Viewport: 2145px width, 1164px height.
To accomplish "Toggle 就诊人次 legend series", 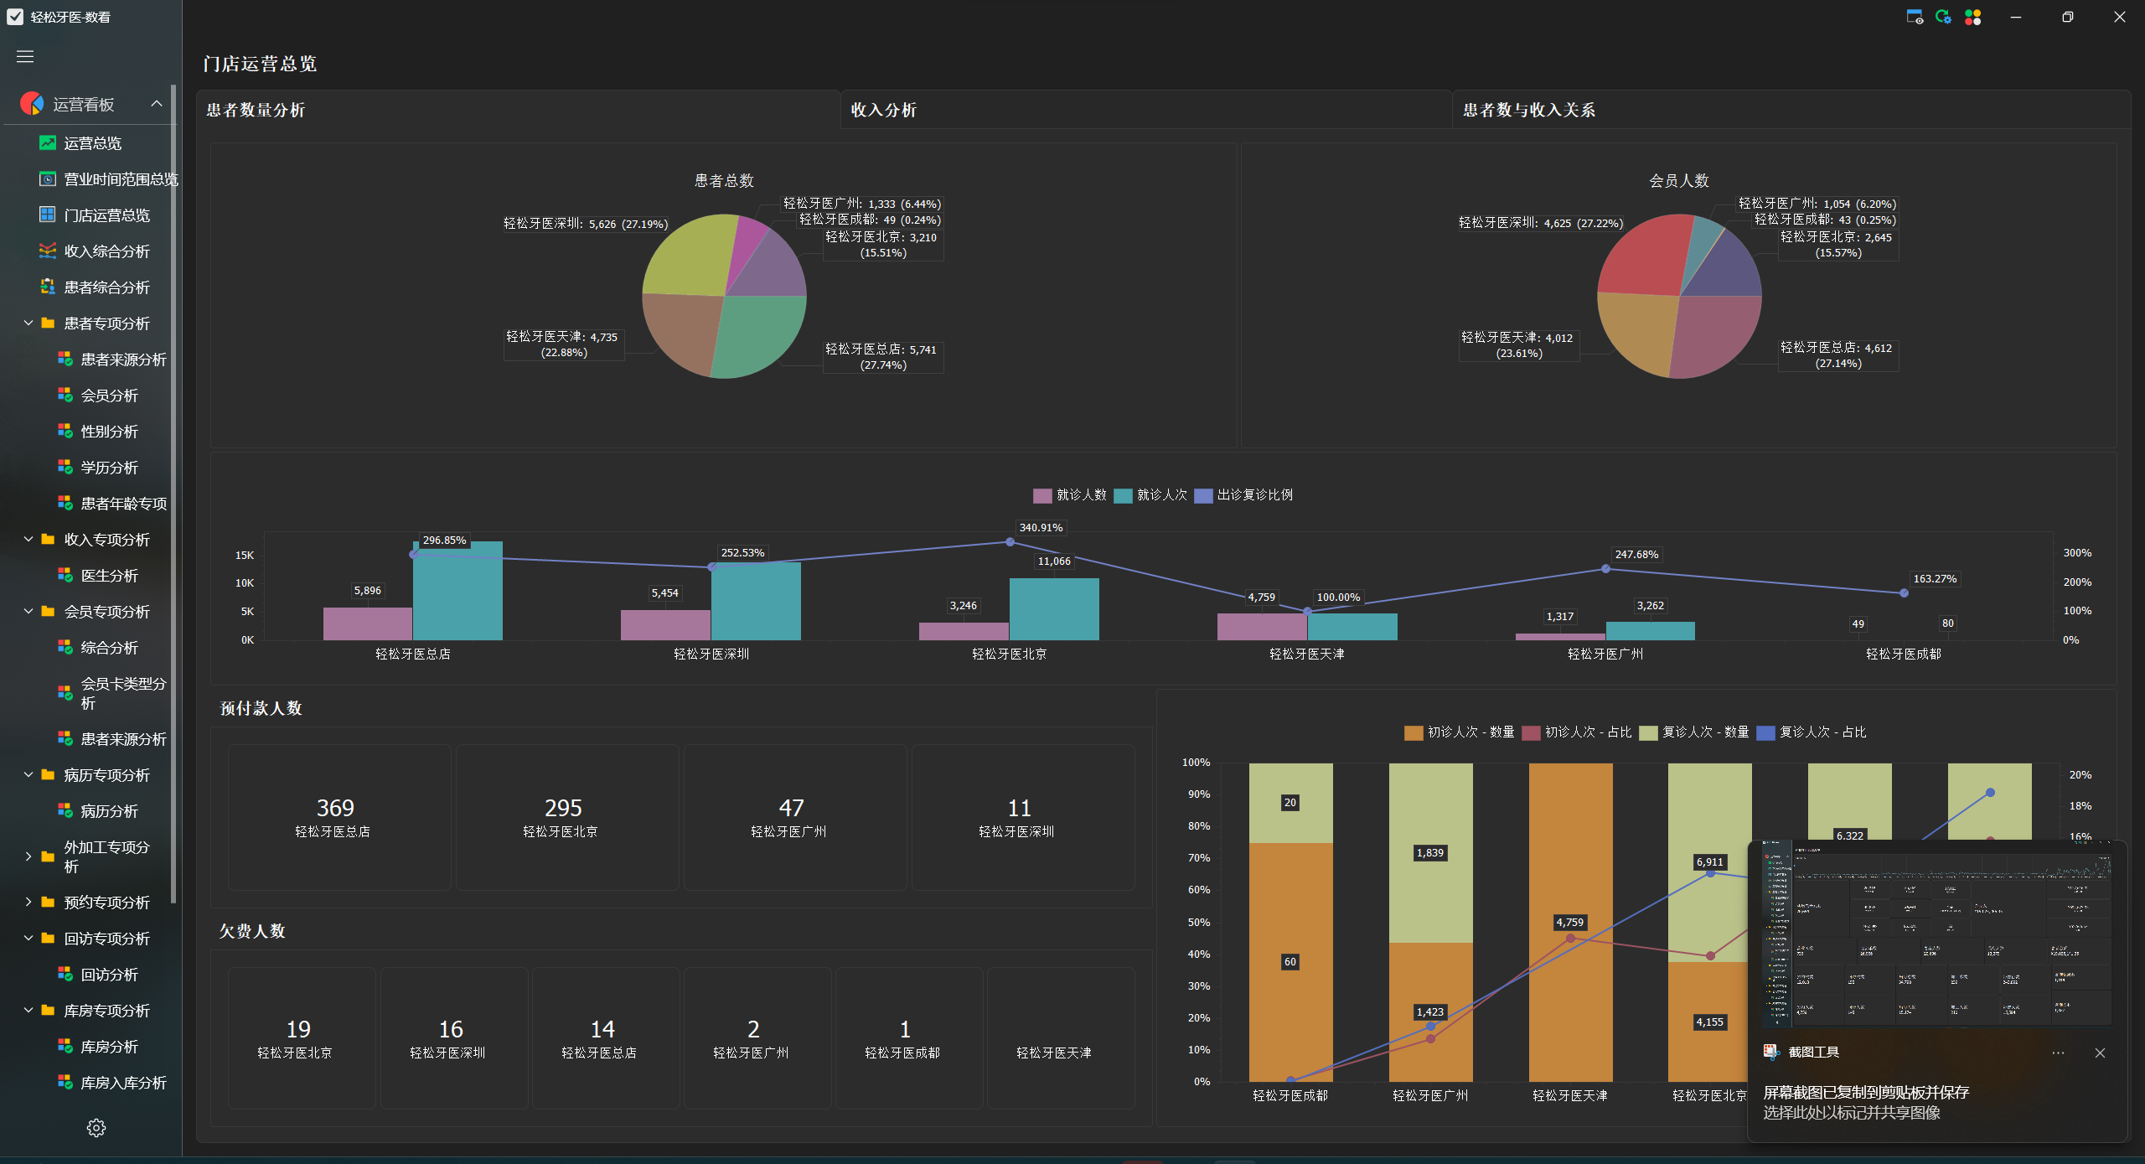I will 1150,495.
